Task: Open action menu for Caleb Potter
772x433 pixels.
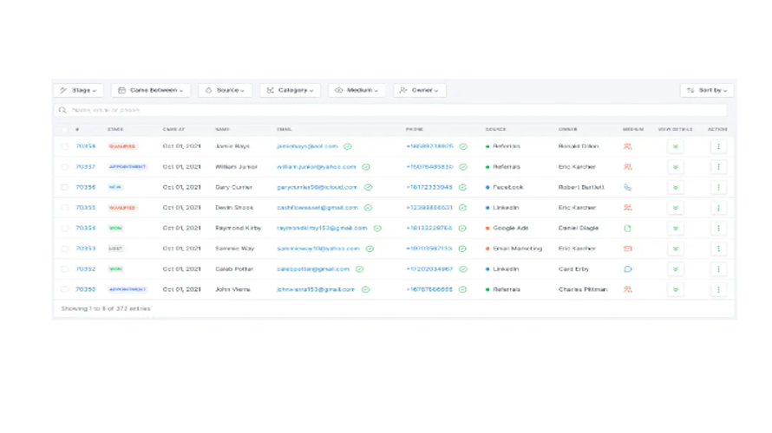Action: click(x=718, y=269)
